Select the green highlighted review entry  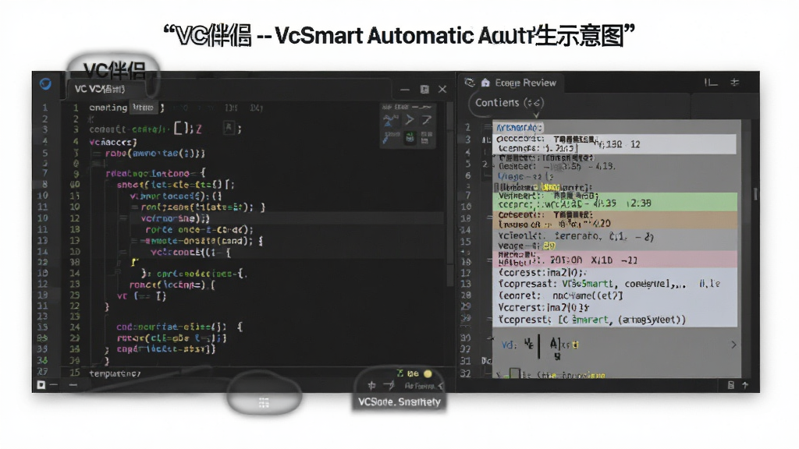615,202
